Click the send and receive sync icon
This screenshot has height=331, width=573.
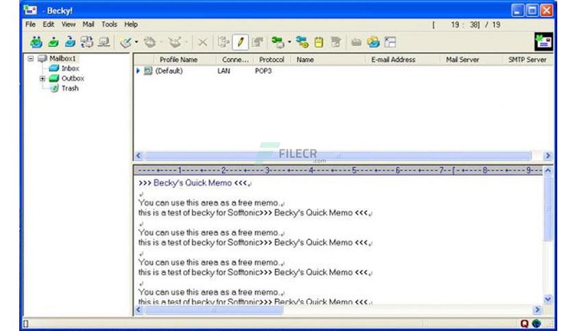point(87,42)
